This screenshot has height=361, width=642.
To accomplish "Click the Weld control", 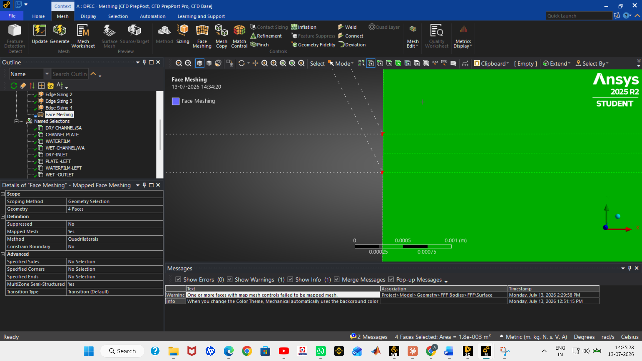I will [347, 27].
